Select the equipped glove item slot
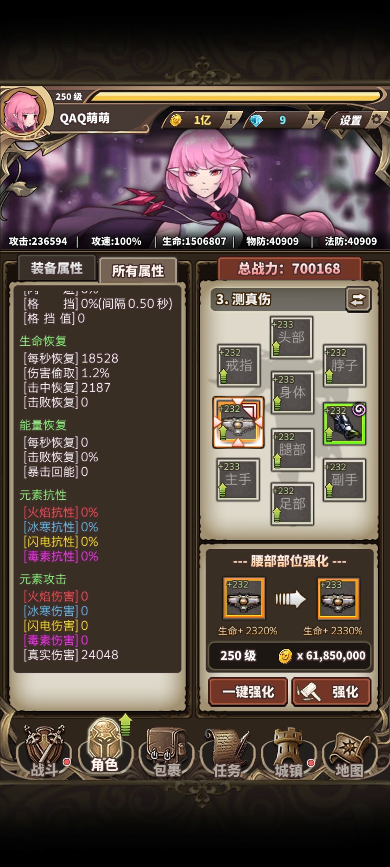390x867 pixels. click(344, 423)
